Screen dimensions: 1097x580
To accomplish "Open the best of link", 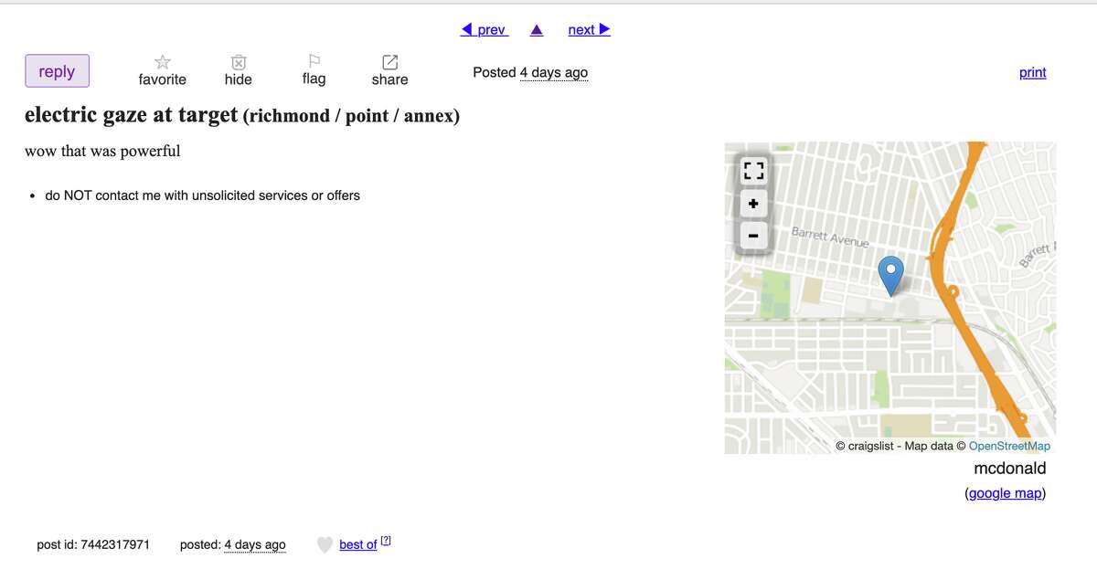I will click(358, 545).
